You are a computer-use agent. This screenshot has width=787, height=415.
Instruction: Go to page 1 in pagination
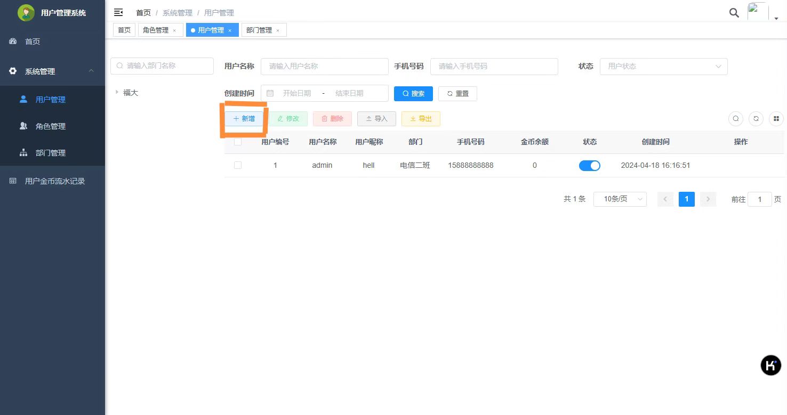click(687, 199)
